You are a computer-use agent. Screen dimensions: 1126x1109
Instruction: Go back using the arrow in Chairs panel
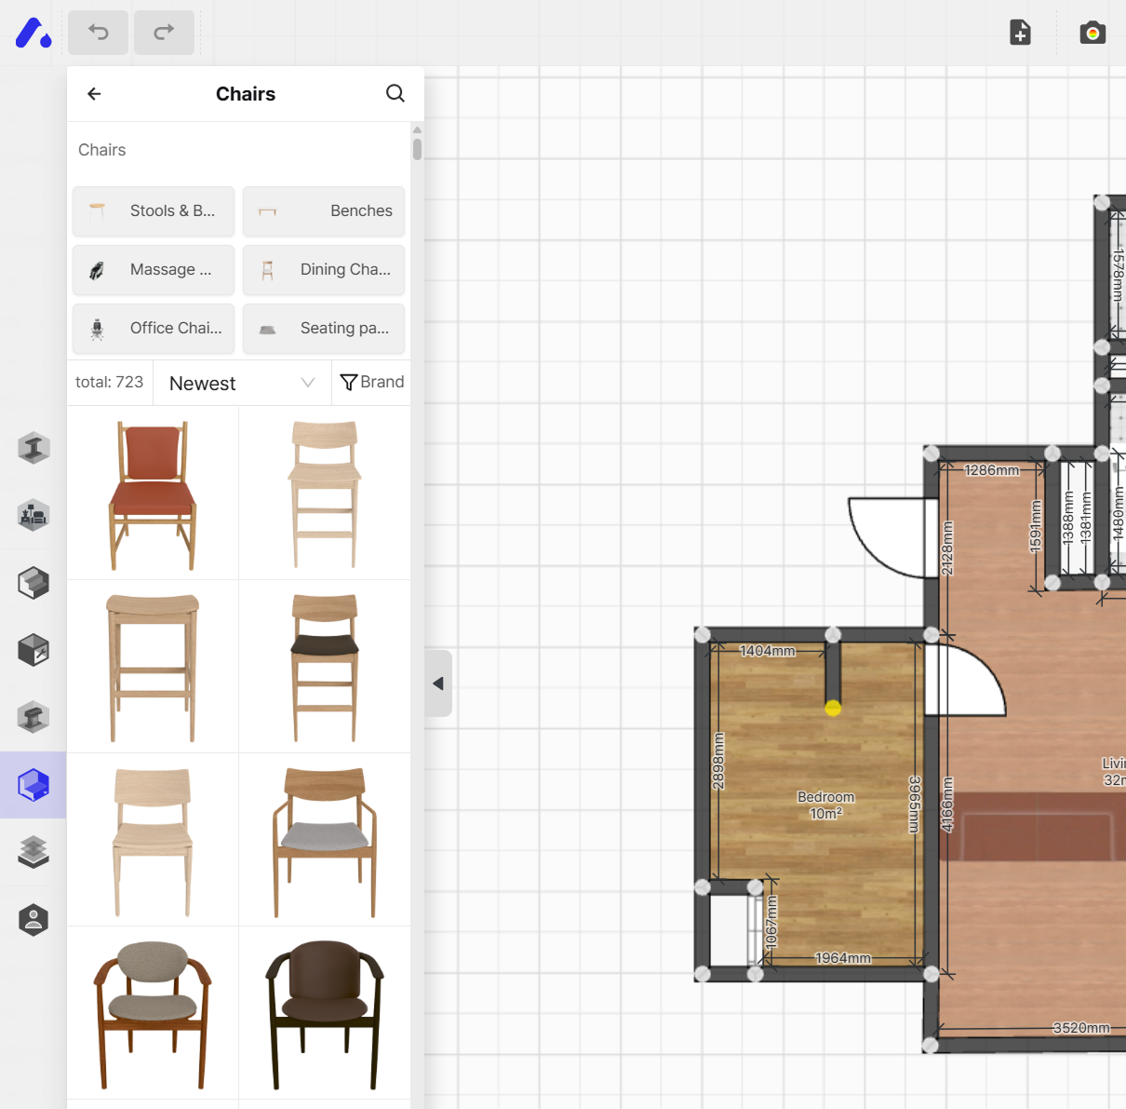(93, 93)
